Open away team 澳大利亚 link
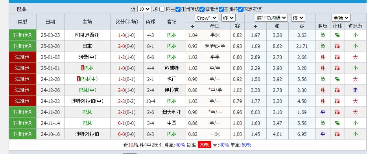 click(172, 112)
